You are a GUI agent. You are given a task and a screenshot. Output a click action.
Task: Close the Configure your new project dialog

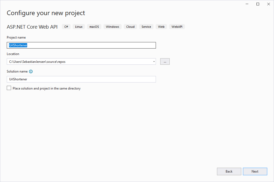[x=268, y=4]
